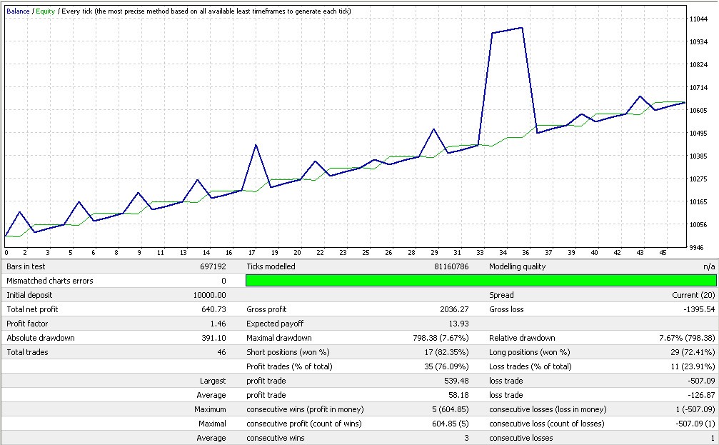
Task: Click the Initial deposit value 10000.00
Action: [x=209, y=295]
